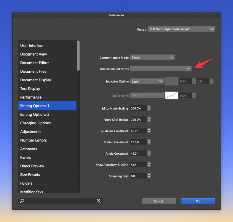Adjust the Node Click Radius stepper
Image resolution: width=233 pixels, height=222 pixels.
(x=149, y=120)
